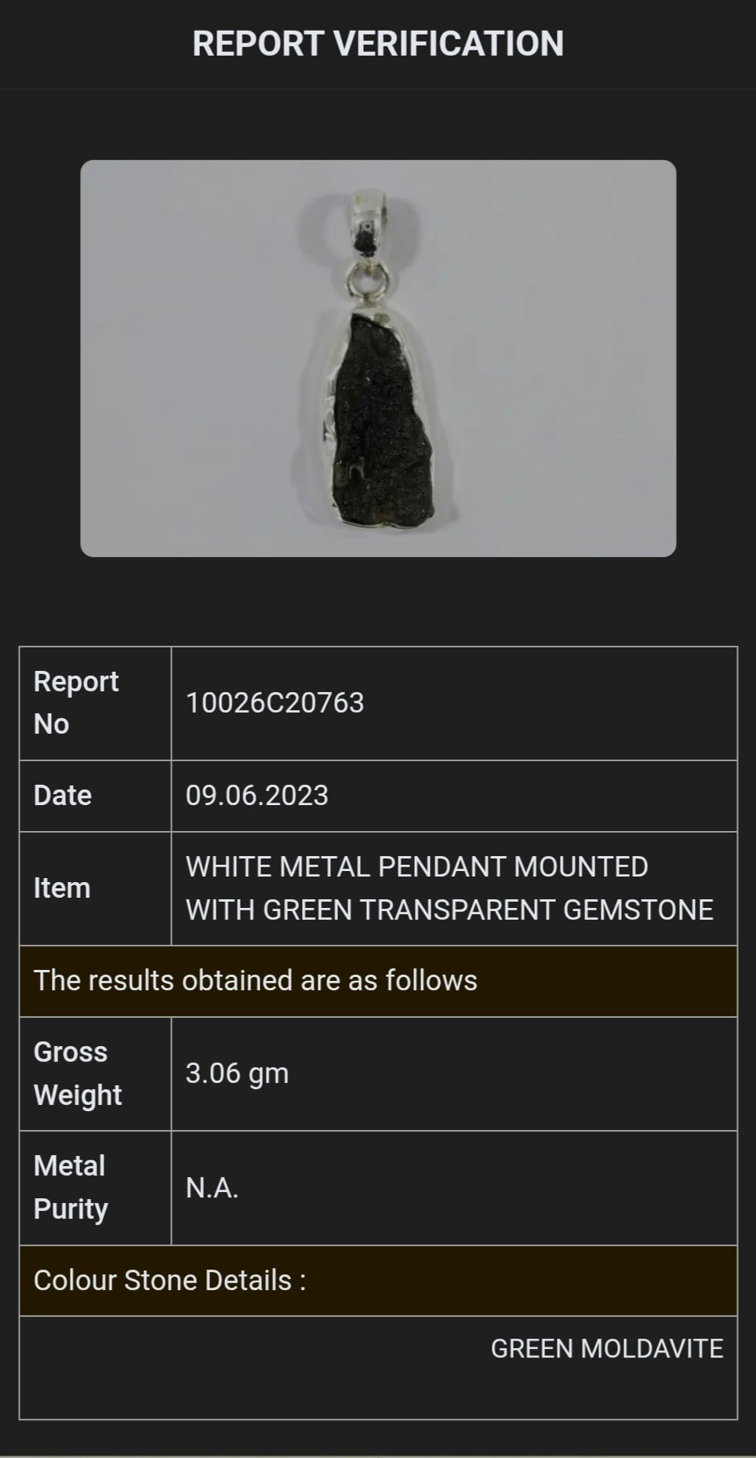Select the Gross Weight label
Image resolution: width=756 pixels, height=1458 pixels.
(78, 1073)
